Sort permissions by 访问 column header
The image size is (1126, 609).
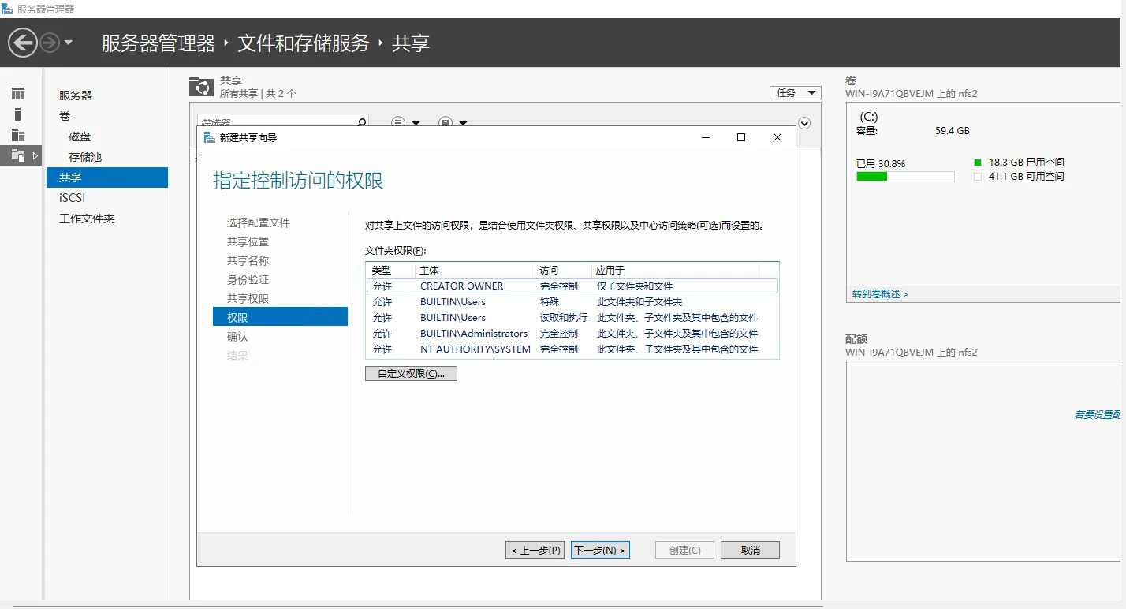pyautogui.click(x=563, y=270)
